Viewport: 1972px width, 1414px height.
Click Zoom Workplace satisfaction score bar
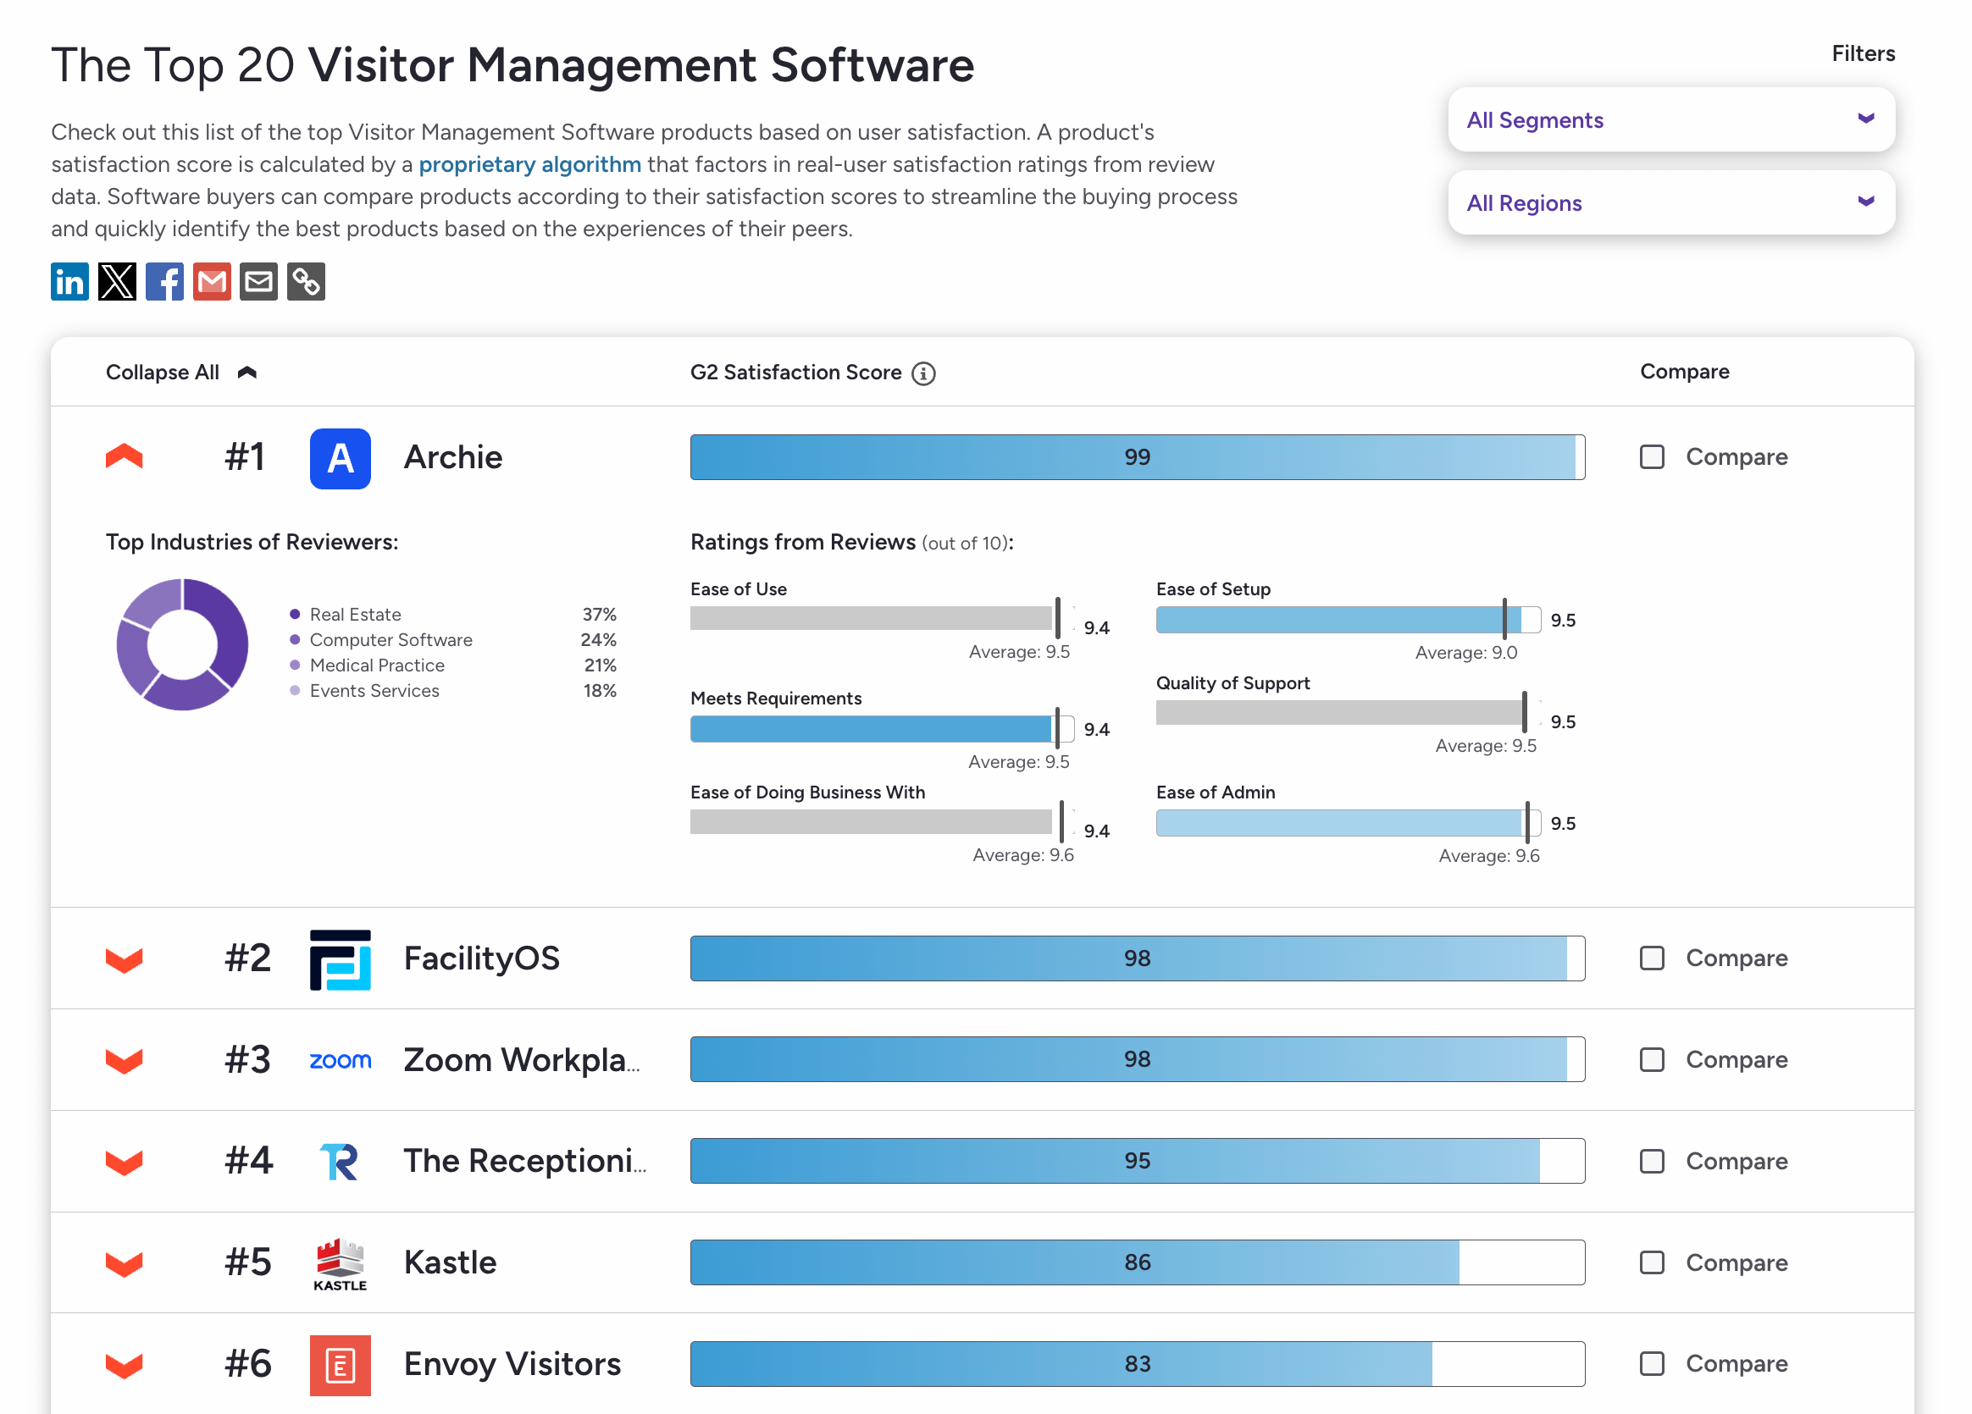1137,1059
